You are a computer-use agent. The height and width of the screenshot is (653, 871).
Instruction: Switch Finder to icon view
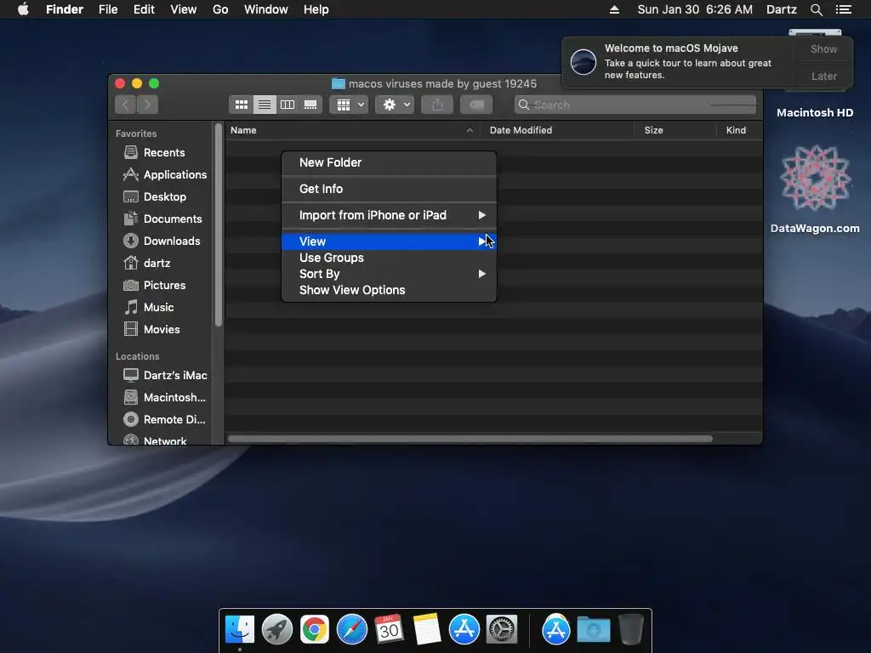coord(241,105)
